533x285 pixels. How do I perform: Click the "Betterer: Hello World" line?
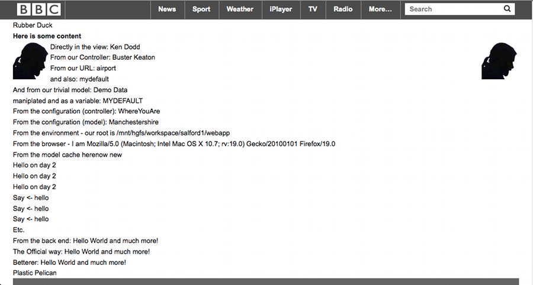point(69,262)
